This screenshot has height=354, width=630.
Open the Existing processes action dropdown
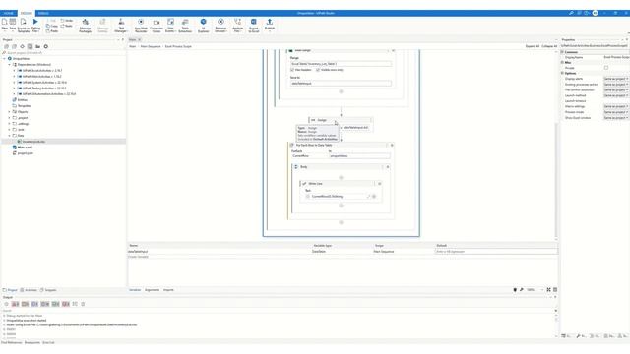(x=615, y=85)
